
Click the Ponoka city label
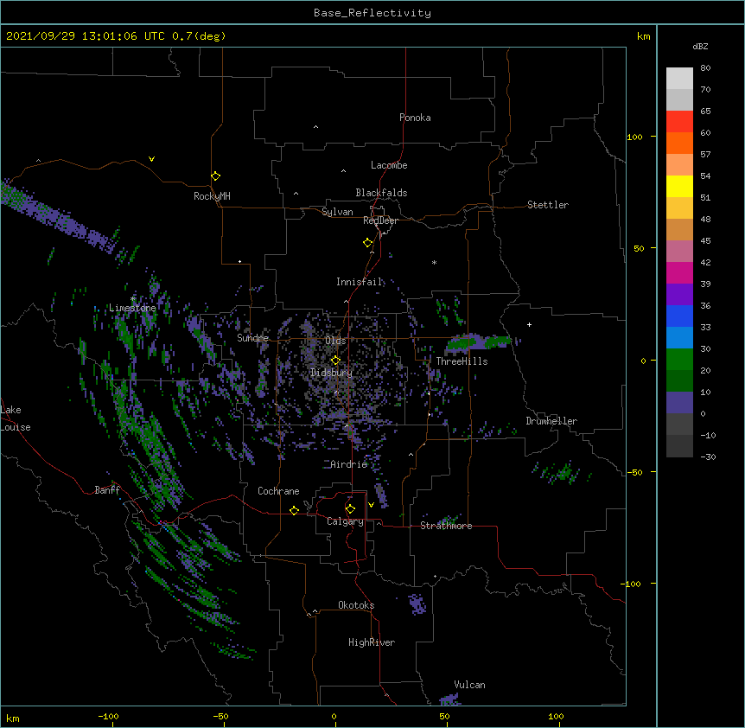[x=415, y=118]
